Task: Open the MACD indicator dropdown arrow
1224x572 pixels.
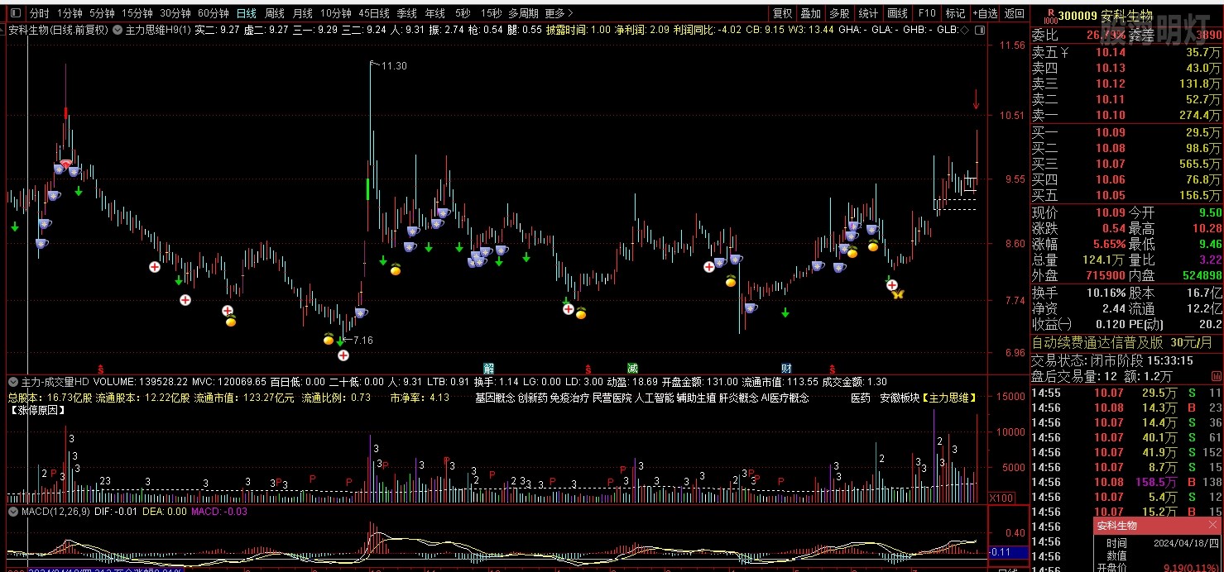Action: 13,512
